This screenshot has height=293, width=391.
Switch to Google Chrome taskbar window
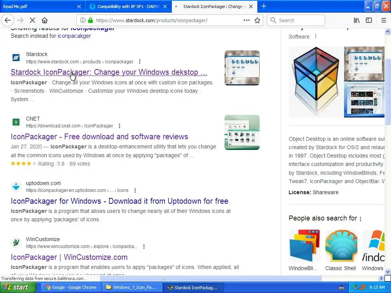(x=71, y=287)
